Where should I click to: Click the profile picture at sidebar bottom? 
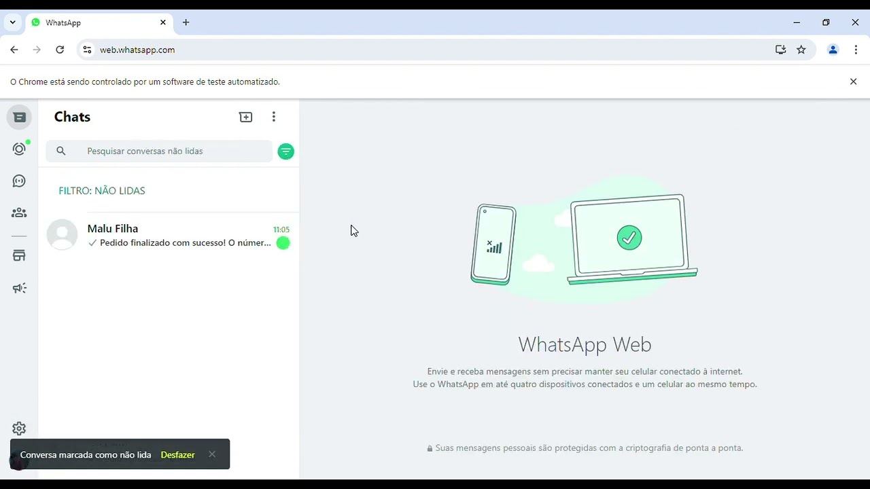tap(19, 461)
